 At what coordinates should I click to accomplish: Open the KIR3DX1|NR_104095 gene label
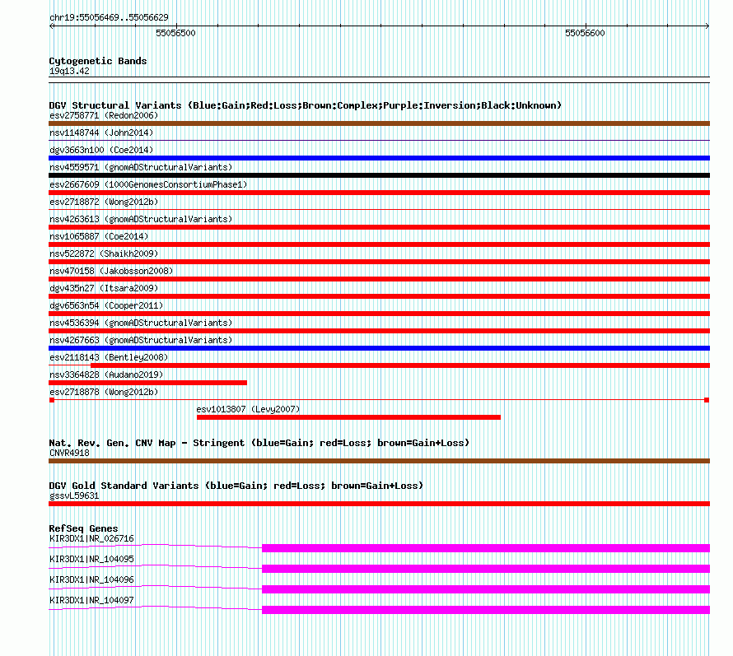tap(91, 559)
